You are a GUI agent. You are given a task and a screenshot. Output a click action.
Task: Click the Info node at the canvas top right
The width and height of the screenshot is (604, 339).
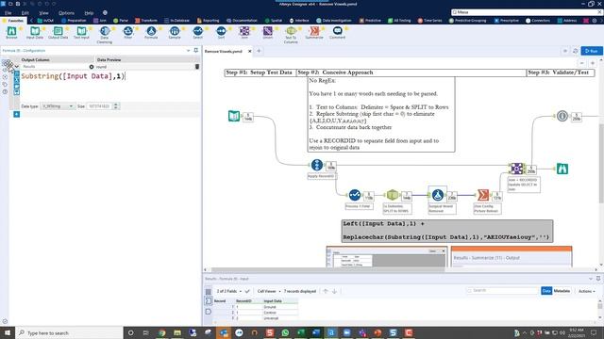[x=562, y=116]
